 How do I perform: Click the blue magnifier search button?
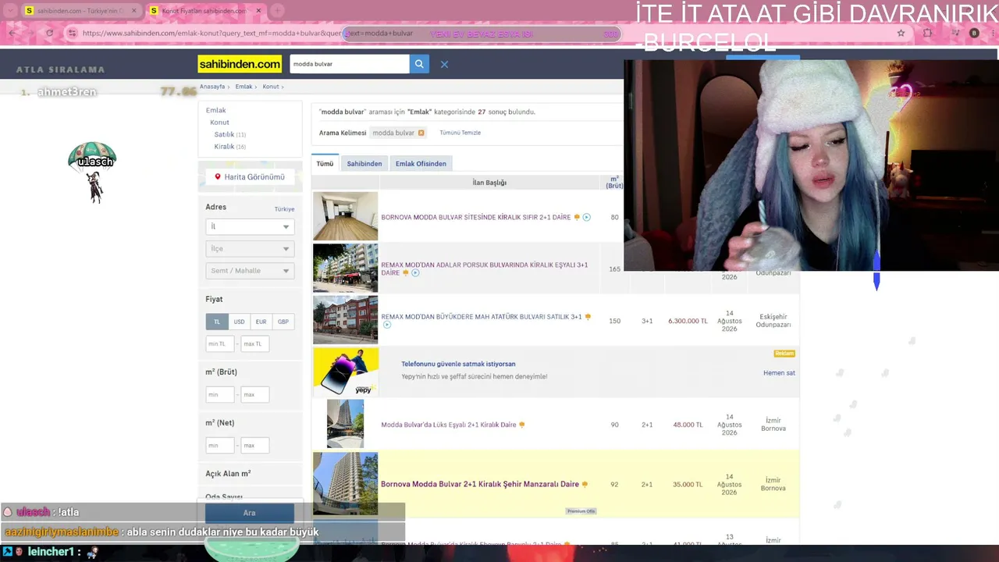point(419,64)
